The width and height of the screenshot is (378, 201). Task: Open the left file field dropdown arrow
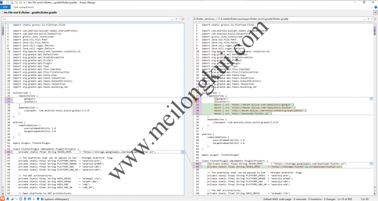pyautogui.click(x=176, y=19)
